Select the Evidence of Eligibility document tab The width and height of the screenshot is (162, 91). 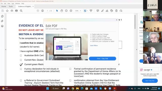[x=25, y=6]
